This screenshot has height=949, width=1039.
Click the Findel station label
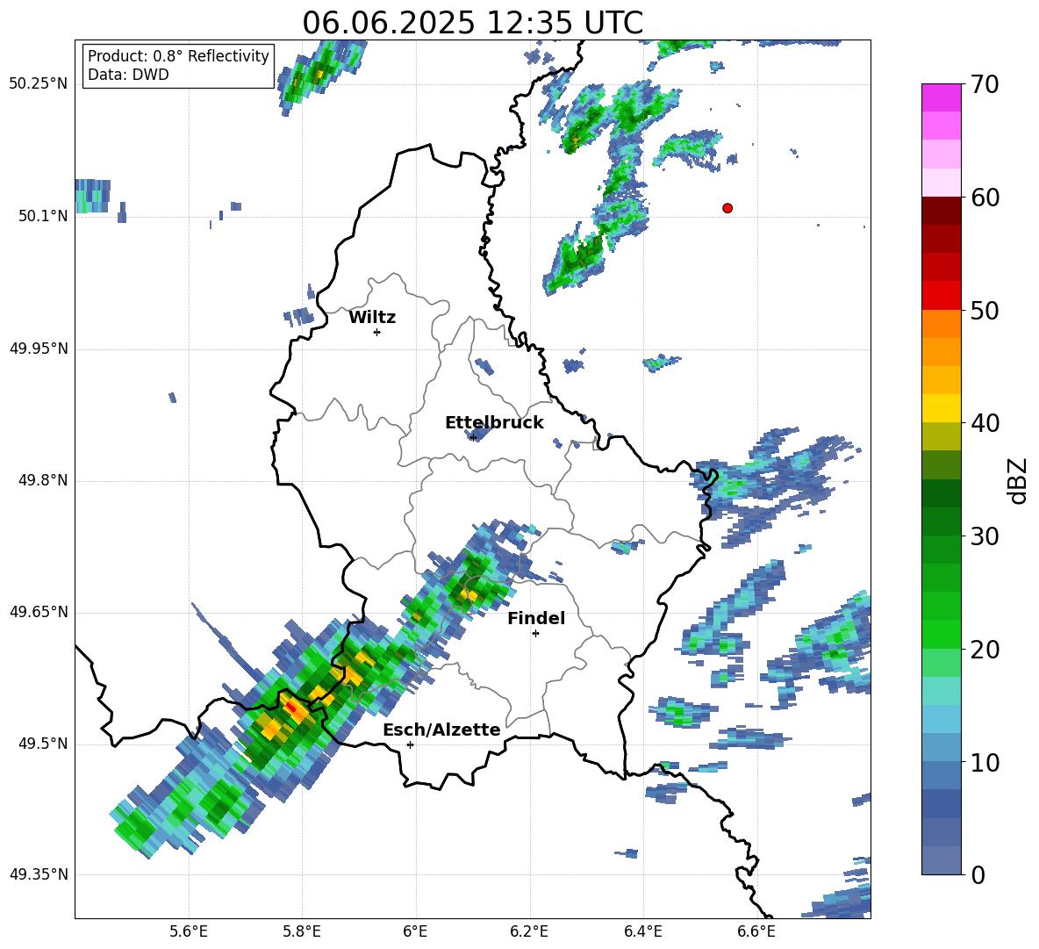pyautogui.click(x=536, y=618)
